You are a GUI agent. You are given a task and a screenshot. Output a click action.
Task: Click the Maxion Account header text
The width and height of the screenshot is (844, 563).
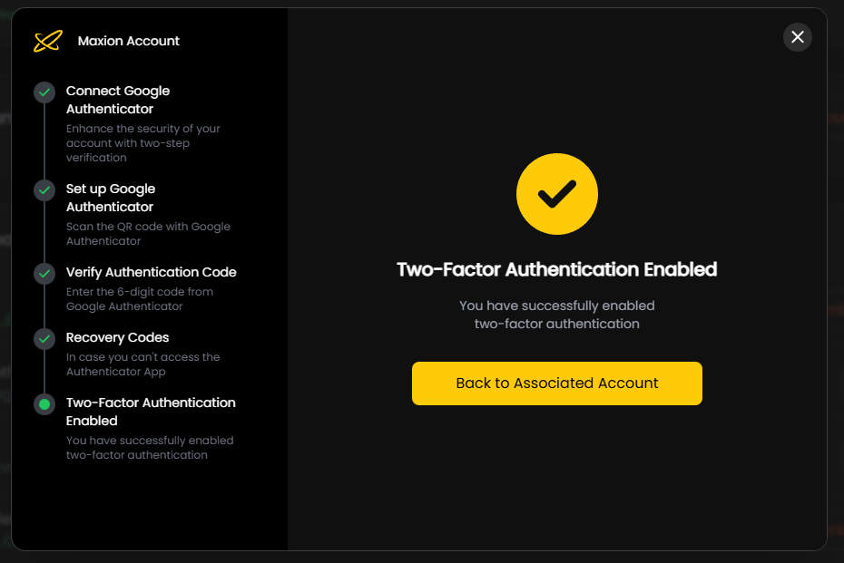129,41
